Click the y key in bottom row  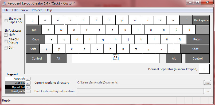tap(59, 49)
